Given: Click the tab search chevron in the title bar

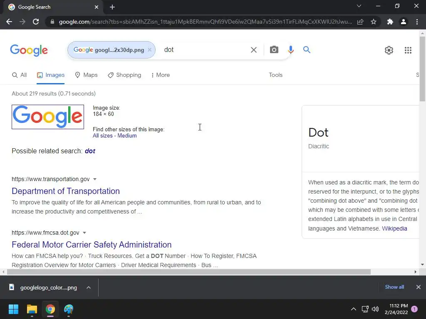Looking at the screenshot, I should (359, 6).
